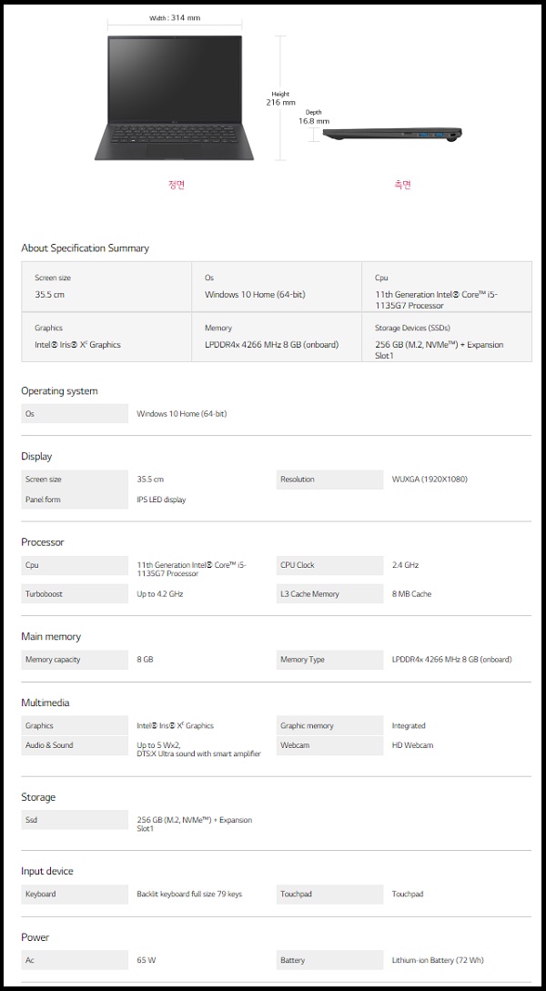Click the Turboboost row label
Viewport: 546px width, 991px height.
75,594
